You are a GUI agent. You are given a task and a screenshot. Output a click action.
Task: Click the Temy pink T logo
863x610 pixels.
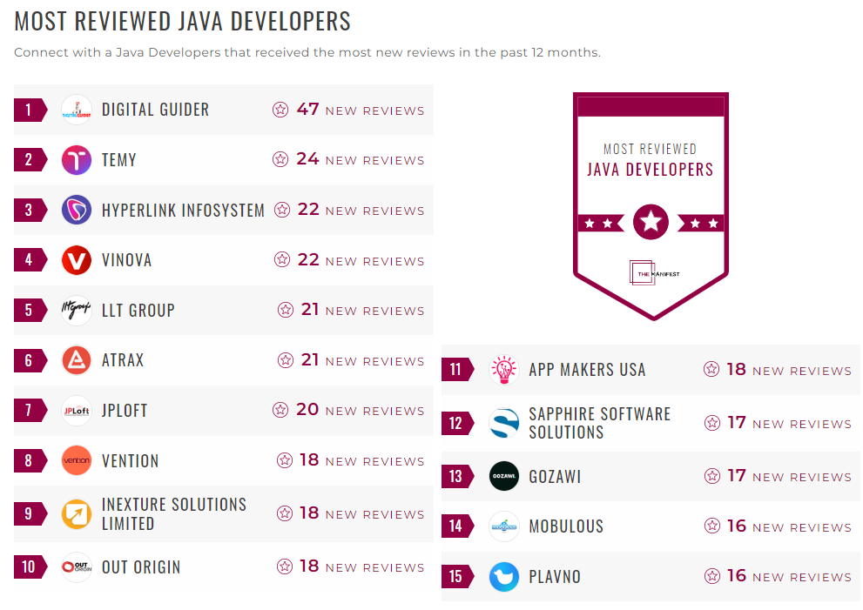pos(77,160)
